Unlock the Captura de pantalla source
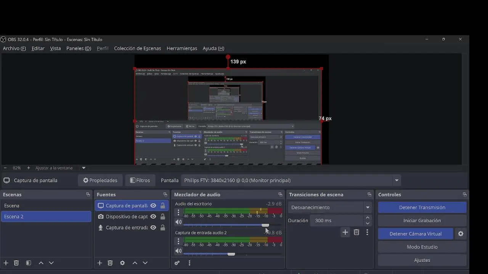 [163, 205]
